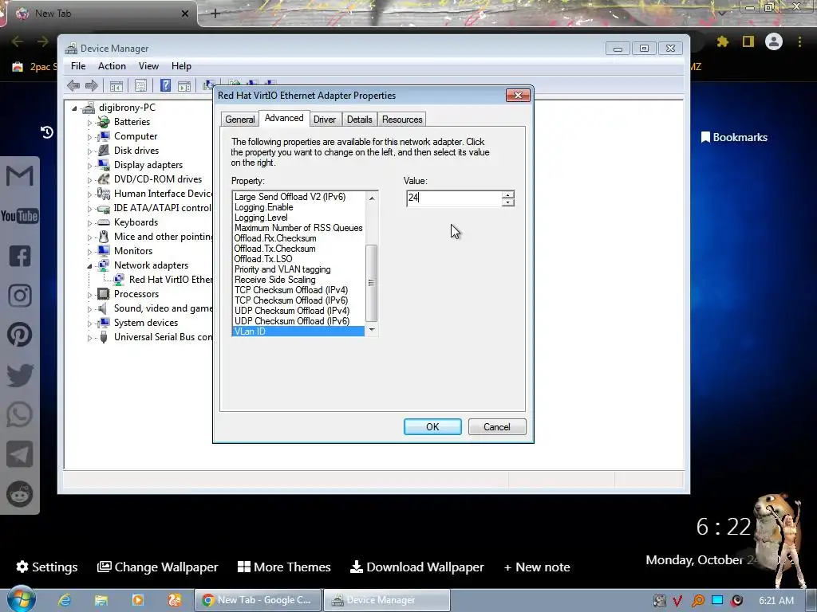
Task: Open the Action menu in Device Manager
Action: [x=112, y=66]
